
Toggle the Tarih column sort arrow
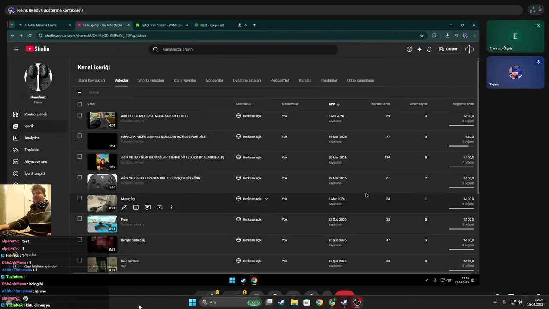click(338, 104)
